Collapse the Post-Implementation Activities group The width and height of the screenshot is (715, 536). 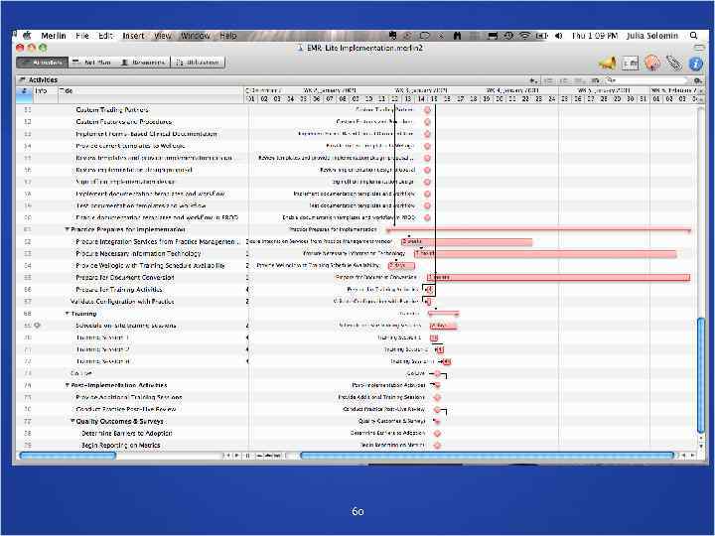[68, 385]
